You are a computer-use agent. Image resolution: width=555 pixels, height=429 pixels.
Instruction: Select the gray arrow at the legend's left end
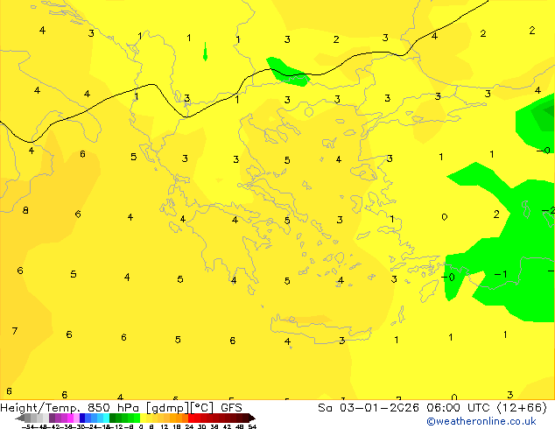coord(20,418)
